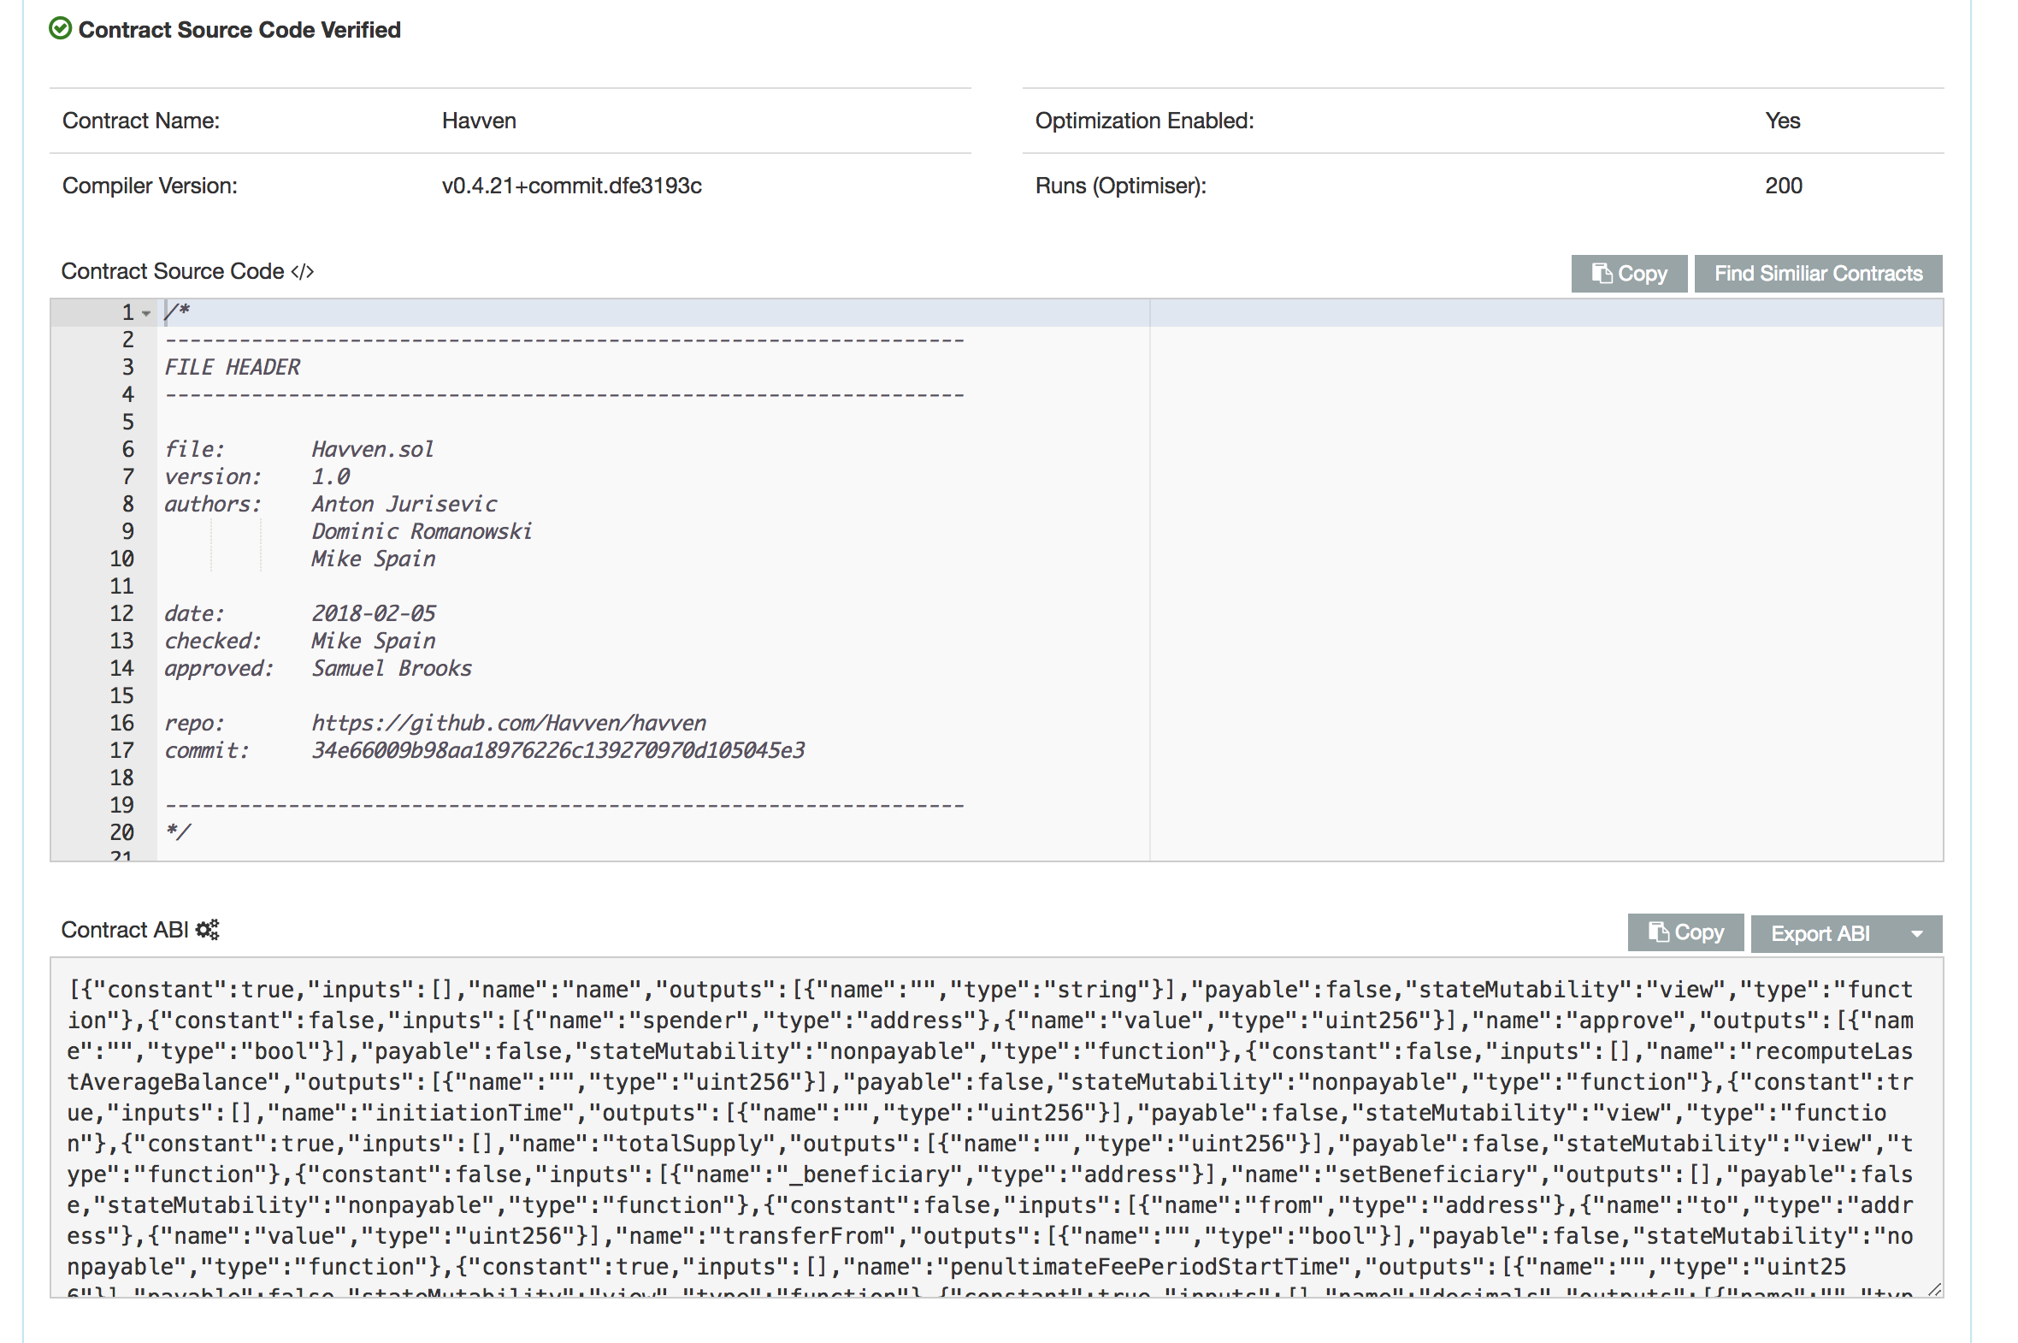Expand the folded region at line 21
The height and width of the screenshot is (1343, 2018).
[x=145, y=856]
